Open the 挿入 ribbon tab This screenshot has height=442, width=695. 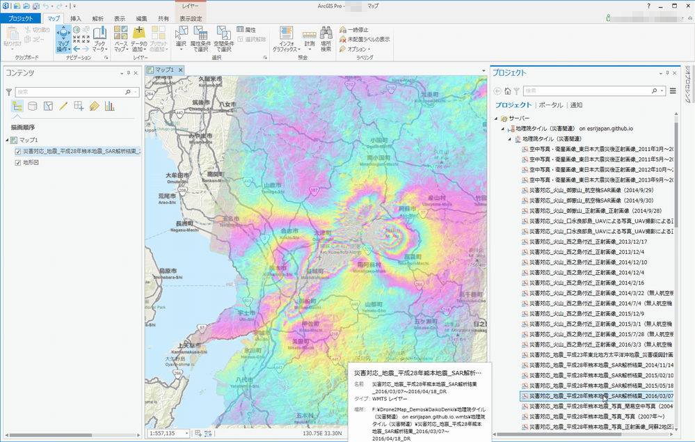(75, 18)
